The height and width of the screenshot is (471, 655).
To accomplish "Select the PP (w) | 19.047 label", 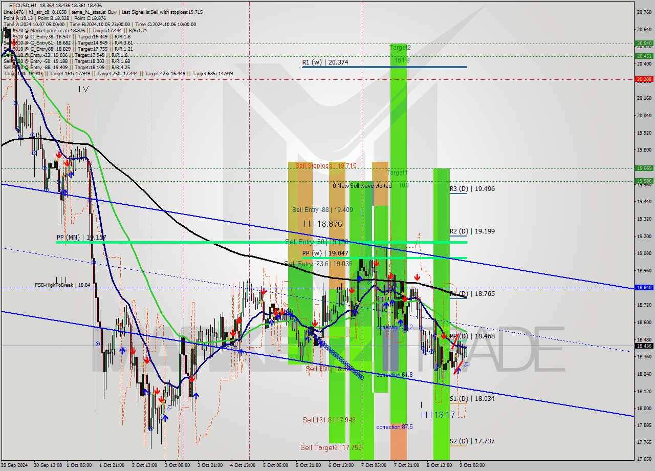I will 325,253.
